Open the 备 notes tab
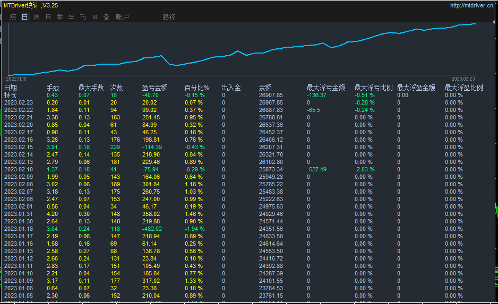The image size is (498, 304). click(x=106, y=17)
